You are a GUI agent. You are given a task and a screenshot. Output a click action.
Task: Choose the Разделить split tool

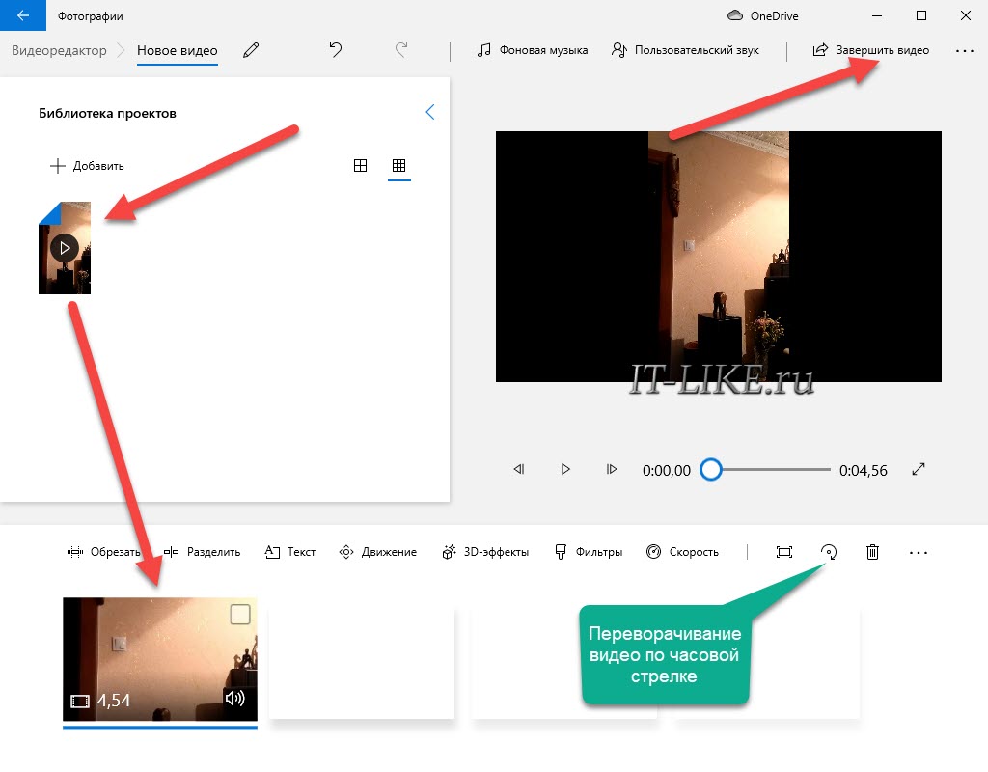coord(203,552)
